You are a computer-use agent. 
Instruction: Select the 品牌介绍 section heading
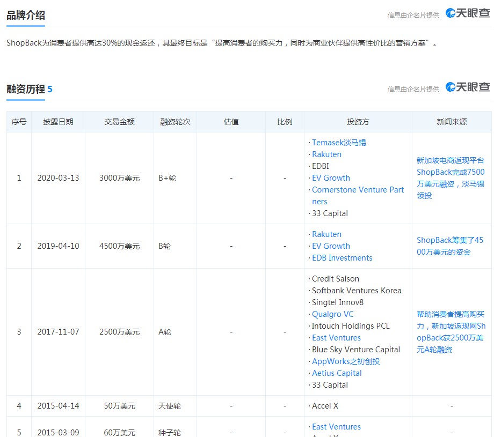click(x=26, y=15)
